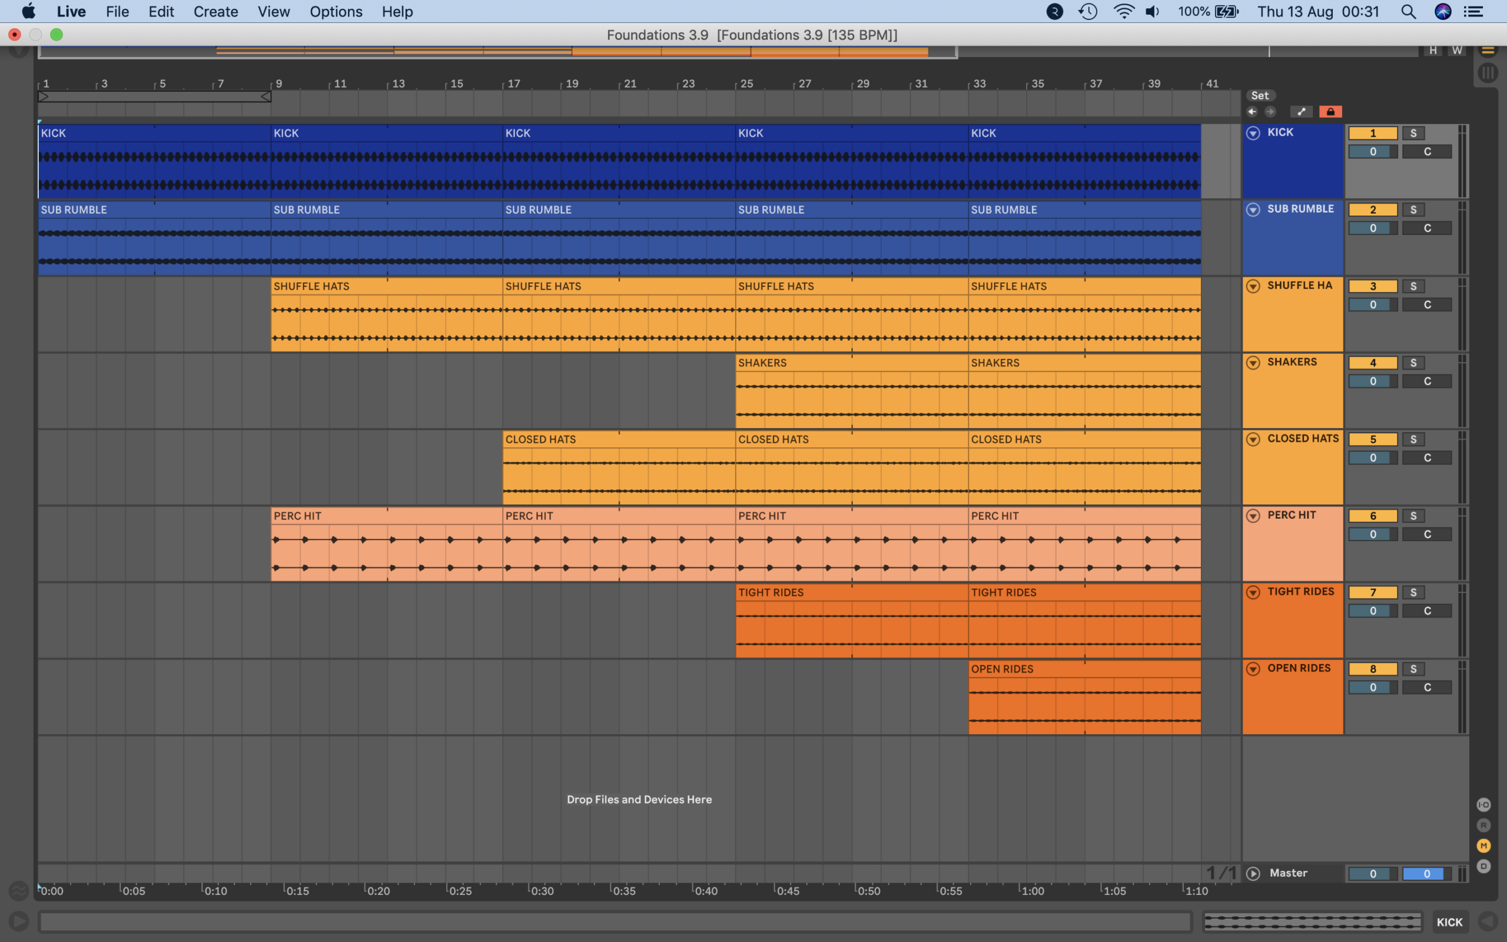Adjust the CLOSED HATS volume slider
1507x942 pixels.
coord(1373,459)
